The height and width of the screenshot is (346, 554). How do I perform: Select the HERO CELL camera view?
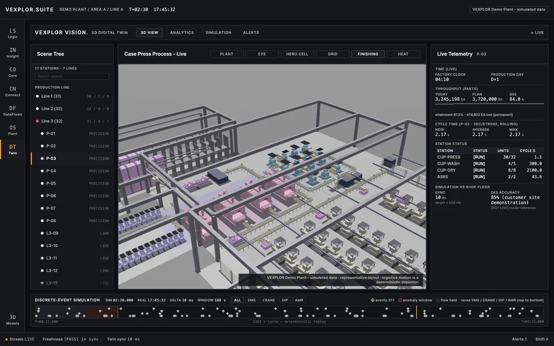click(x=297, y=54)
